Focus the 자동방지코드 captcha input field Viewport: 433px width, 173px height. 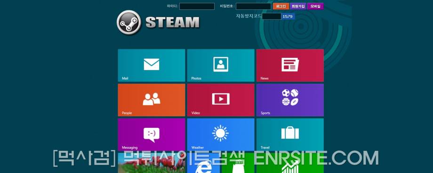(272, 16)
